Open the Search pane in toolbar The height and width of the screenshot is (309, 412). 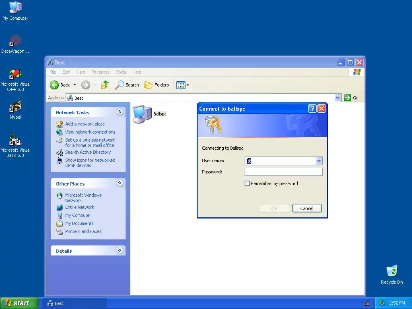click(127, 85)
